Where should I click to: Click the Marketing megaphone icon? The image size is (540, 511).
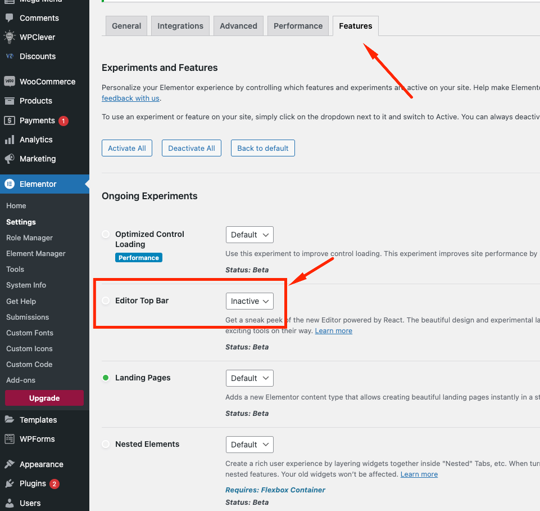point(10,159)
